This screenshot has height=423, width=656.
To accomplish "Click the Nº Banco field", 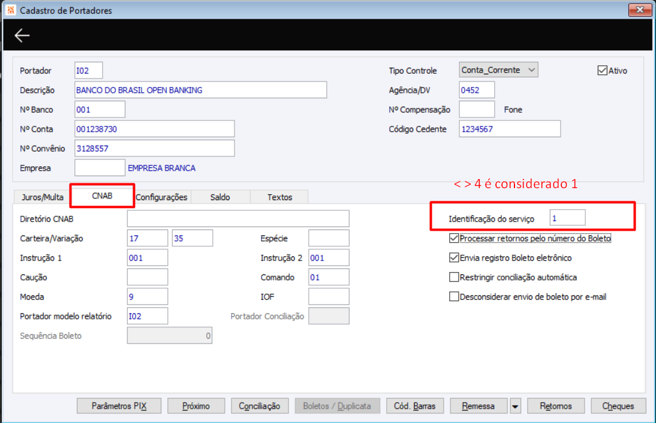I will 100,110.
